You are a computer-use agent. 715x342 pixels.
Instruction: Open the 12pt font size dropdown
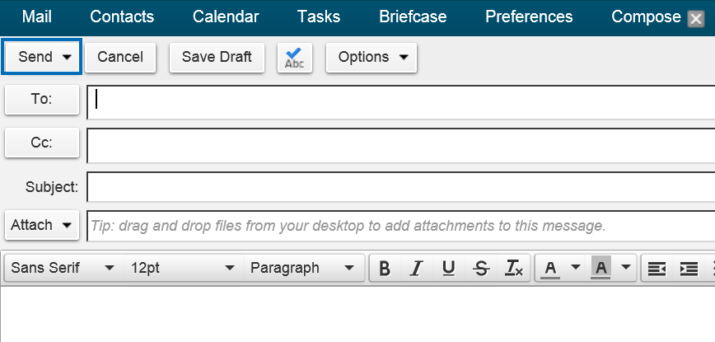point(184,268)
